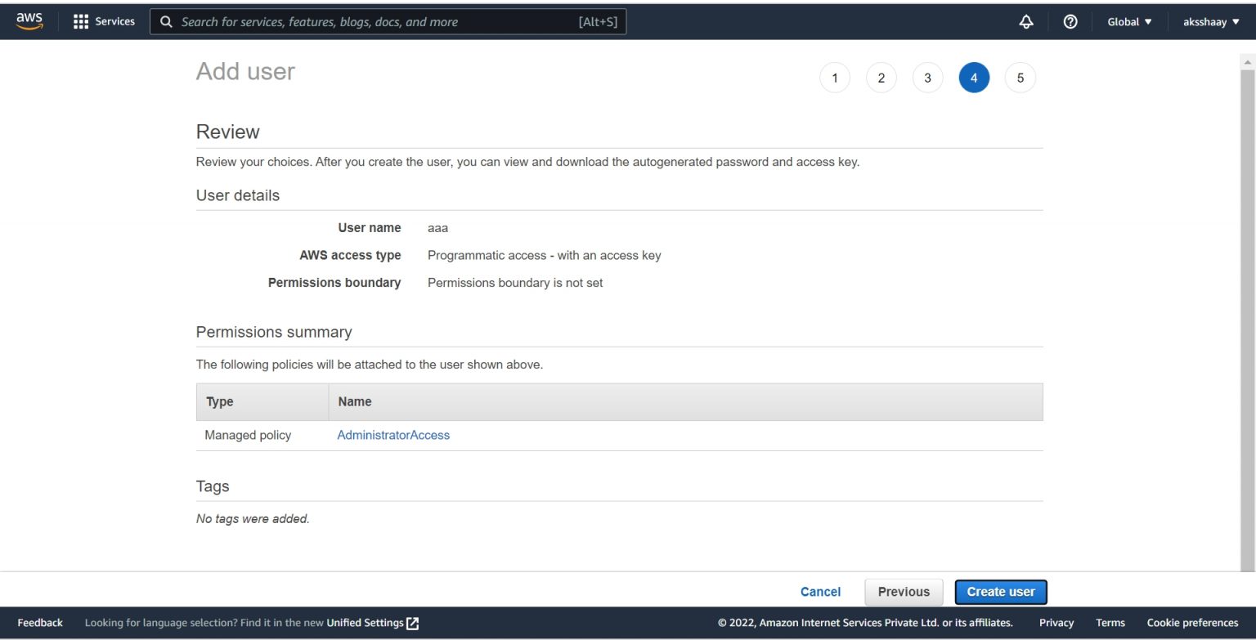This screenshot has width=1256, height=640.
Task: Expand the aksshaay account menu
Action: (x=1210, y=21)
